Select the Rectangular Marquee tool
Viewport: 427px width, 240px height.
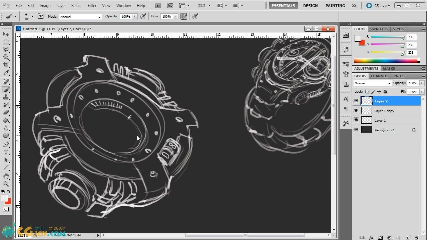point(6,42)
